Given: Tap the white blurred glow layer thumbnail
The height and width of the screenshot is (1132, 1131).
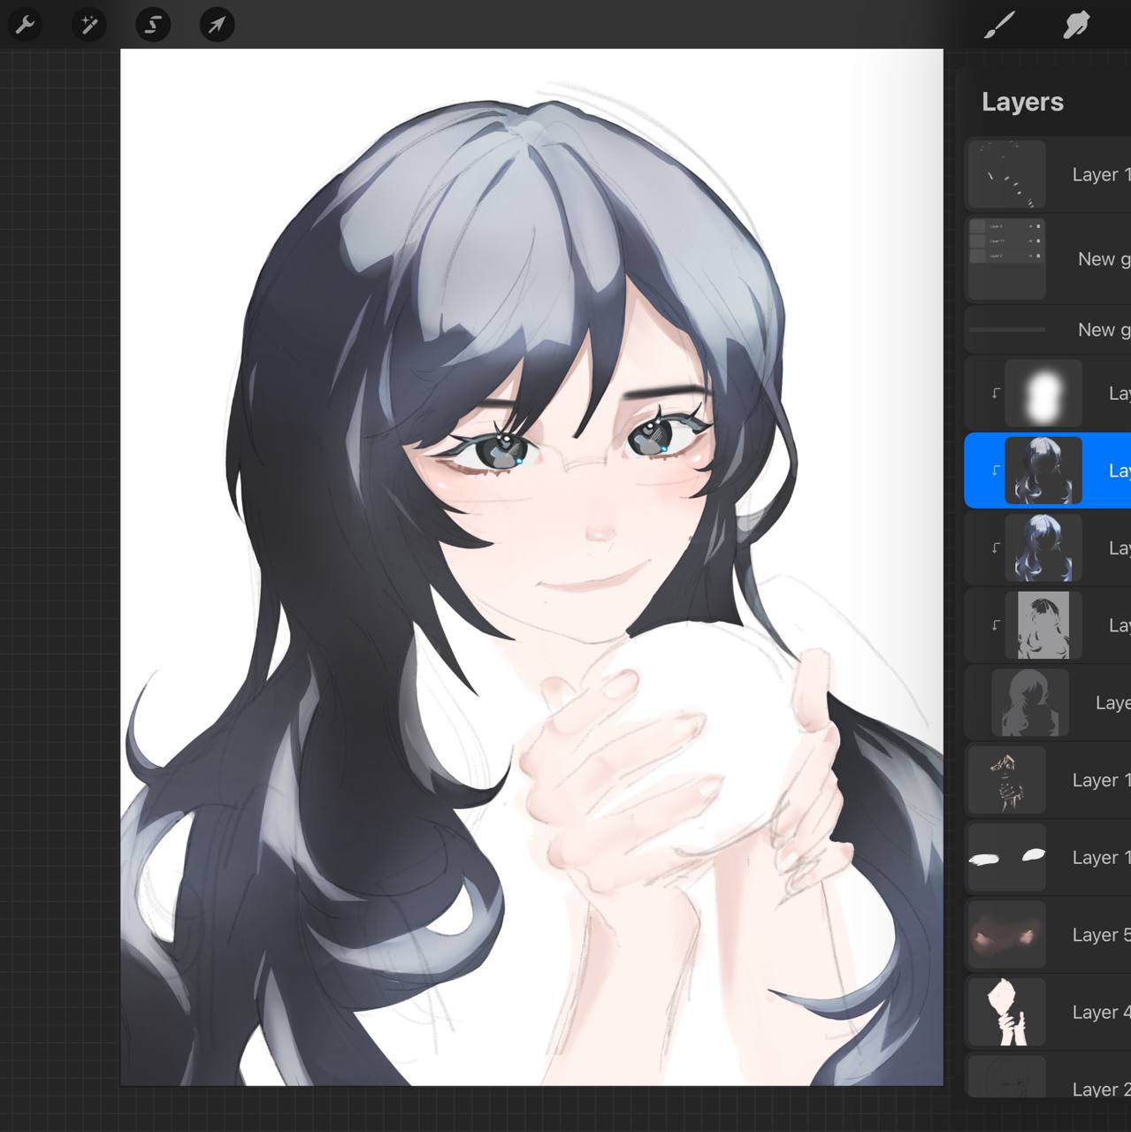Looking at the screenshot, I should click(1043, 394).
